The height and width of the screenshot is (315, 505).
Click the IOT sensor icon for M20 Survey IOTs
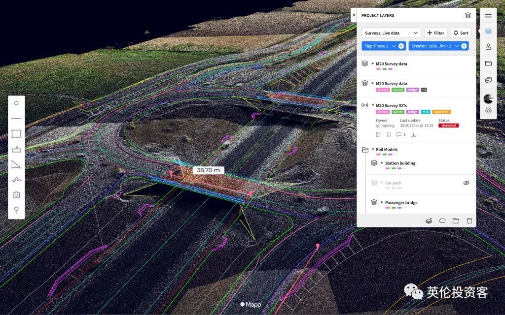[x=364, y=105]
